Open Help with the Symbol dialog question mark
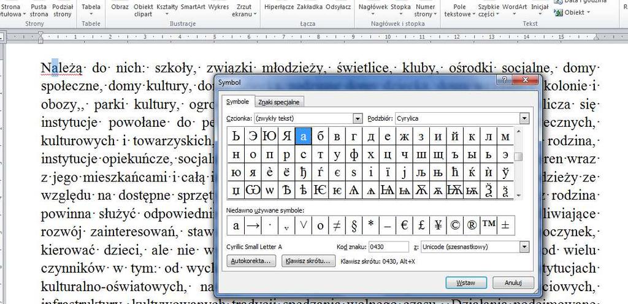628x304 pixels. coord(504,80)
